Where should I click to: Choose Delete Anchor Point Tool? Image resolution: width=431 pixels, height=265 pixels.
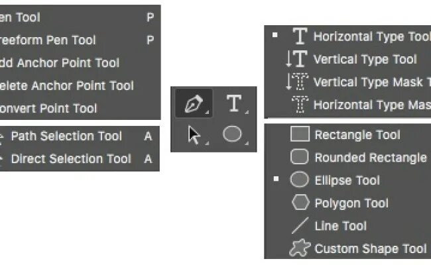click(66, 85)
